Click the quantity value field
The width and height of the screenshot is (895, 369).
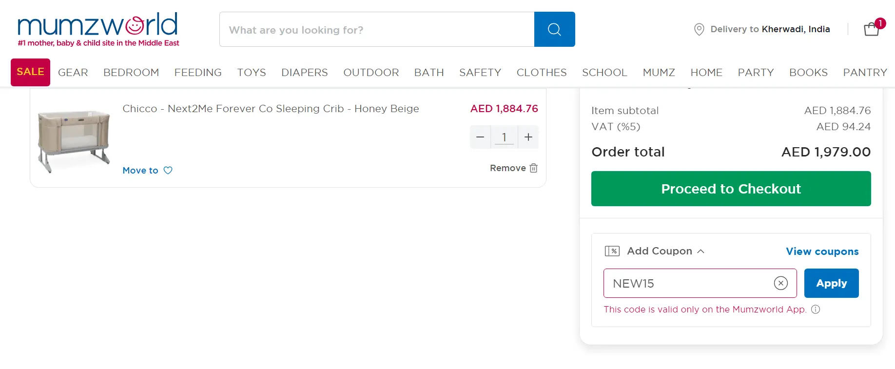[504, 137]
